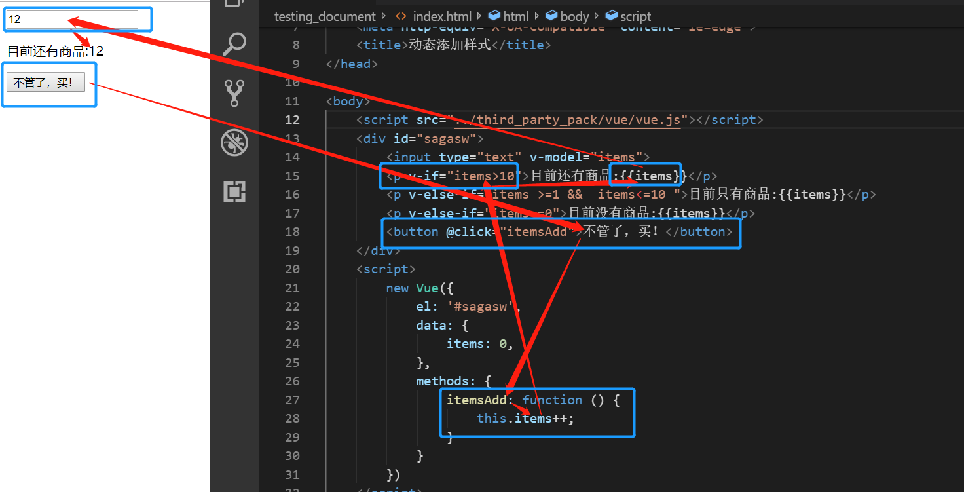Screen dimensions: 964x492
Task: Click the input v-model="items" line
Action: tap(518, 157)
